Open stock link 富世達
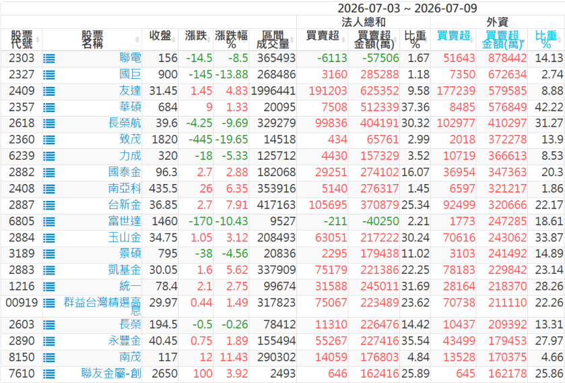Screen dimensions: 565x383 coord(125,221)
